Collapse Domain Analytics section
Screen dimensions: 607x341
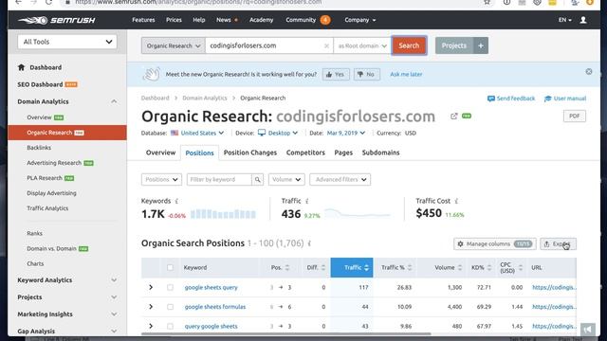pos(114,101)
